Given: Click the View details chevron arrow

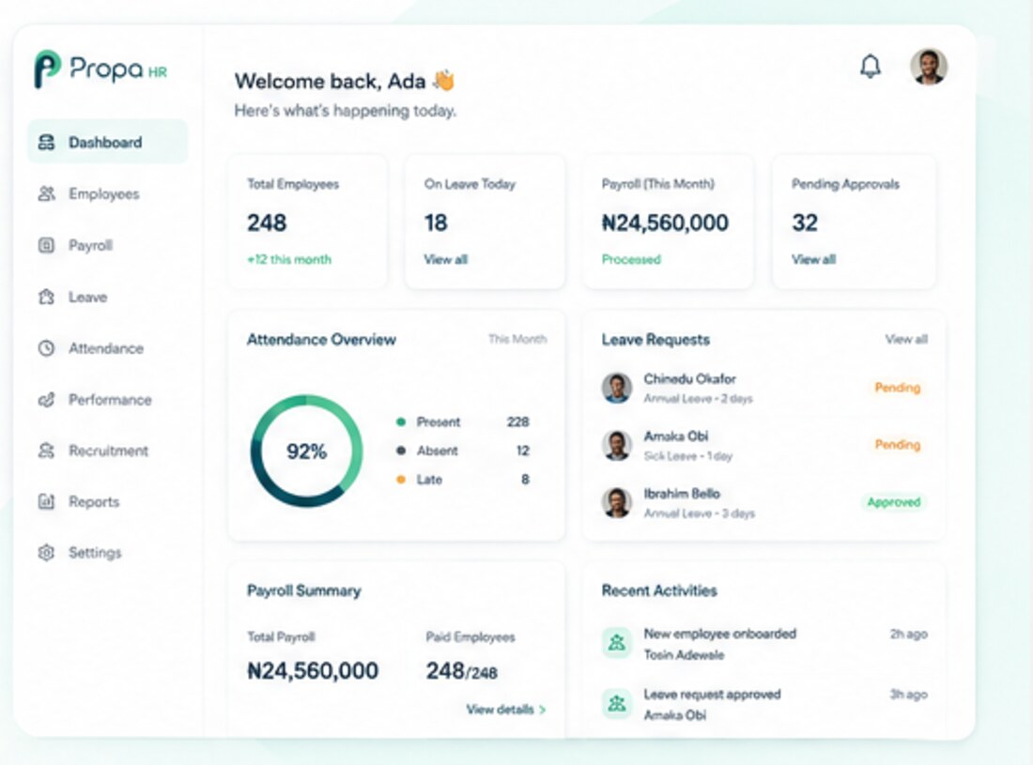Looking at the screenshot, I should pyautogui.click(x=542, y=710).
